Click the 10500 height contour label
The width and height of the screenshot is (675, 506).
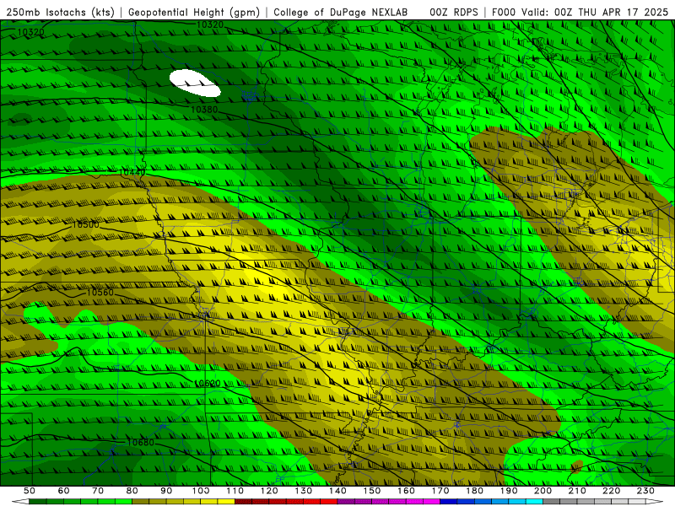[x=85, y=224]
